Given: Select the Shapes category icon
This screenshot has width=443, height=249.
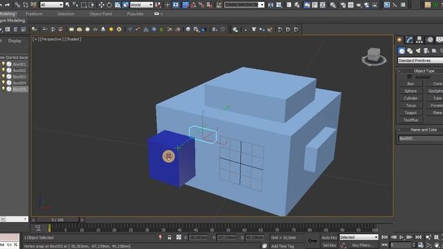Looking at the screenshot, I should pyautogui.click(x=410, y=50).
